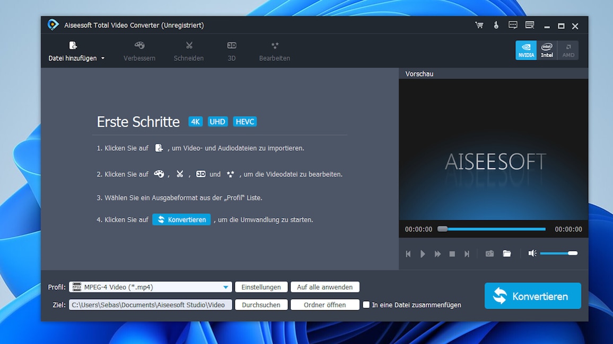Viewport: 613px width, 344px height.
Task: Click the Datei hinzufügen toolbar button
Action: click(x=73, y=51)
